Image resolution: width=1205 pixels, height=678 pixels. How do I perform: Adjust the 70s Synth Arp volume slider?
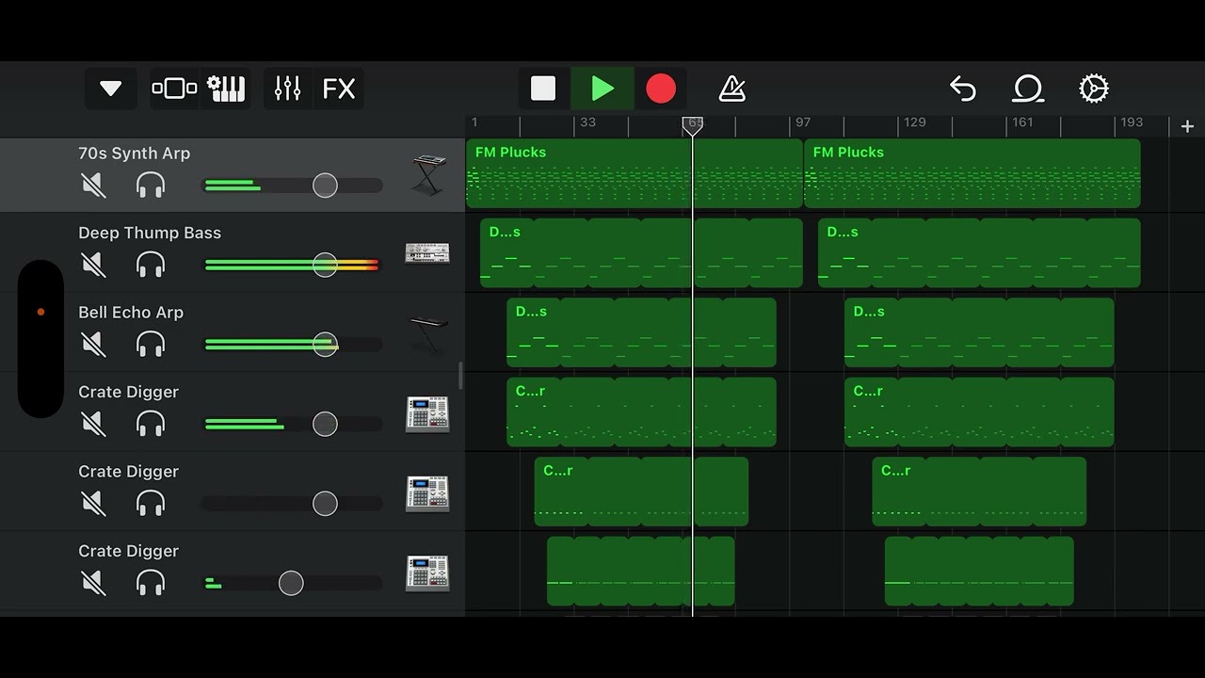325,186
